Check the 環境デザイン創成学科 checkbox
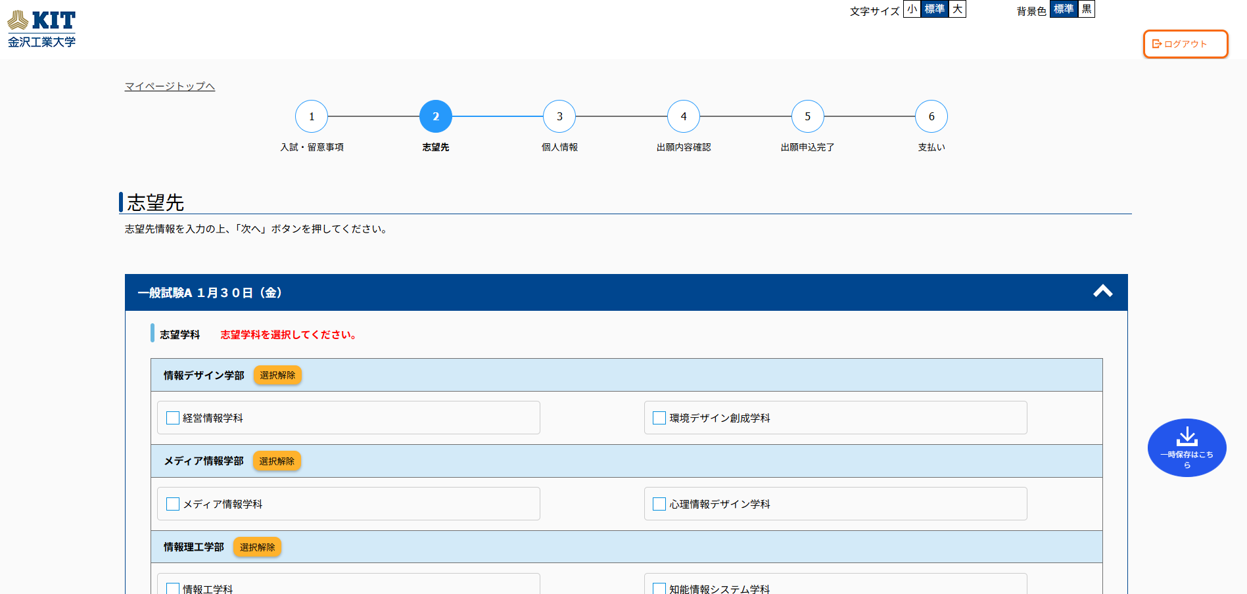The height and width of the screenshot is (594, 1247). pos(659,418)
